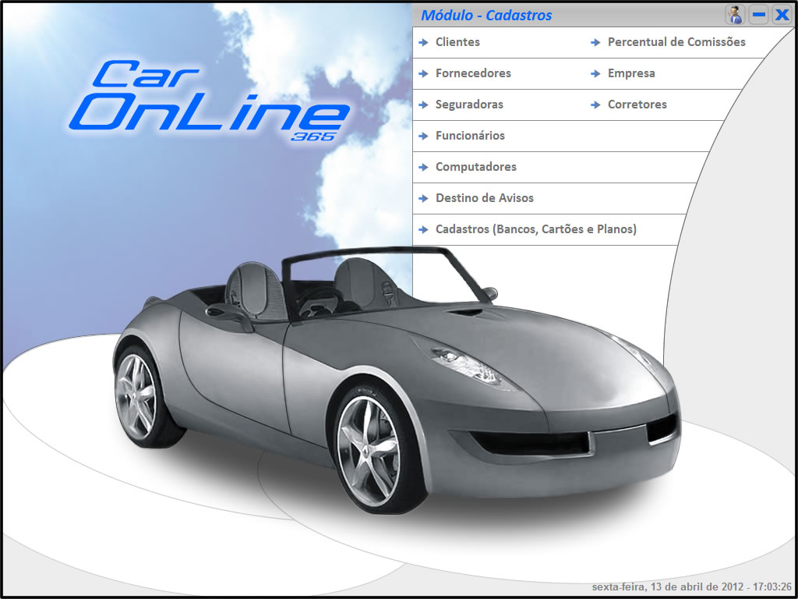Click the arrow icon beside Seguradoras
The height and width of the screenshot is (599, 798).
tap(423, 105)
